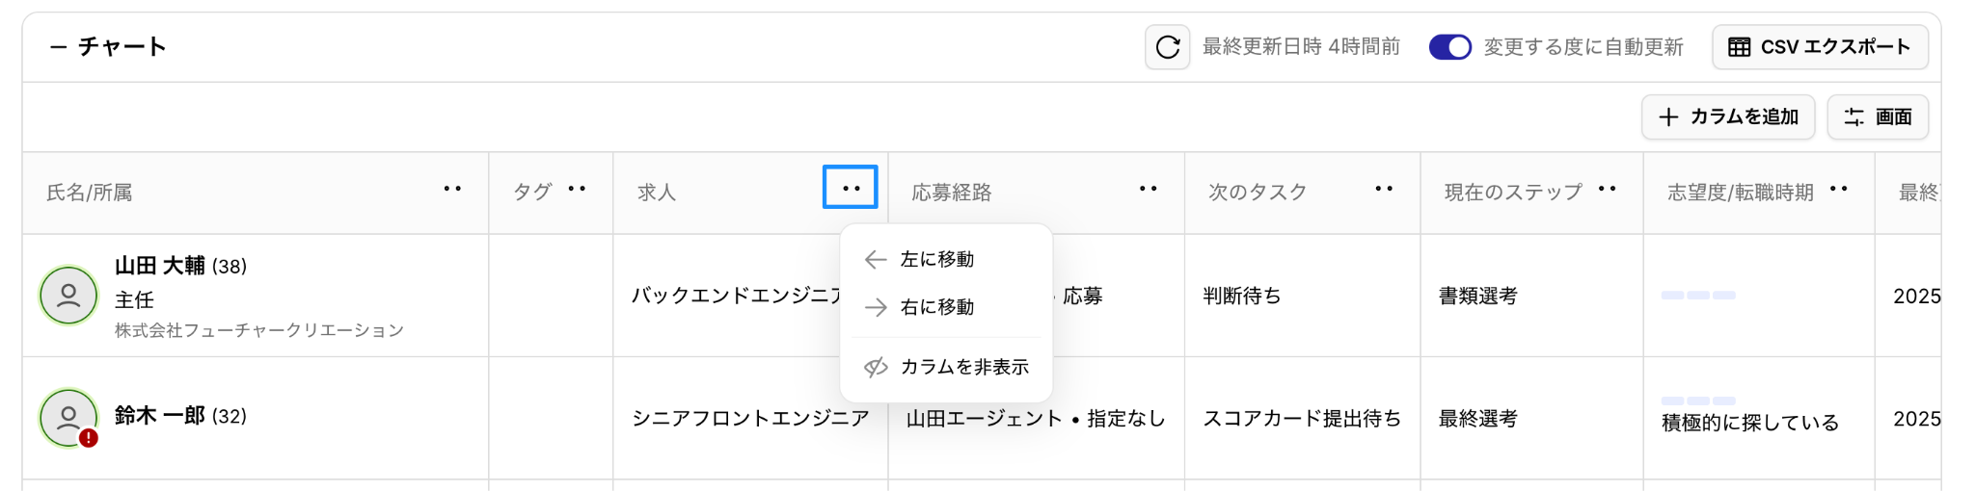The width and height of the screenshot is (1975, 491).
Task: Click 鈴木 一郎's avatar with alert badge
Action: point(68,418)
